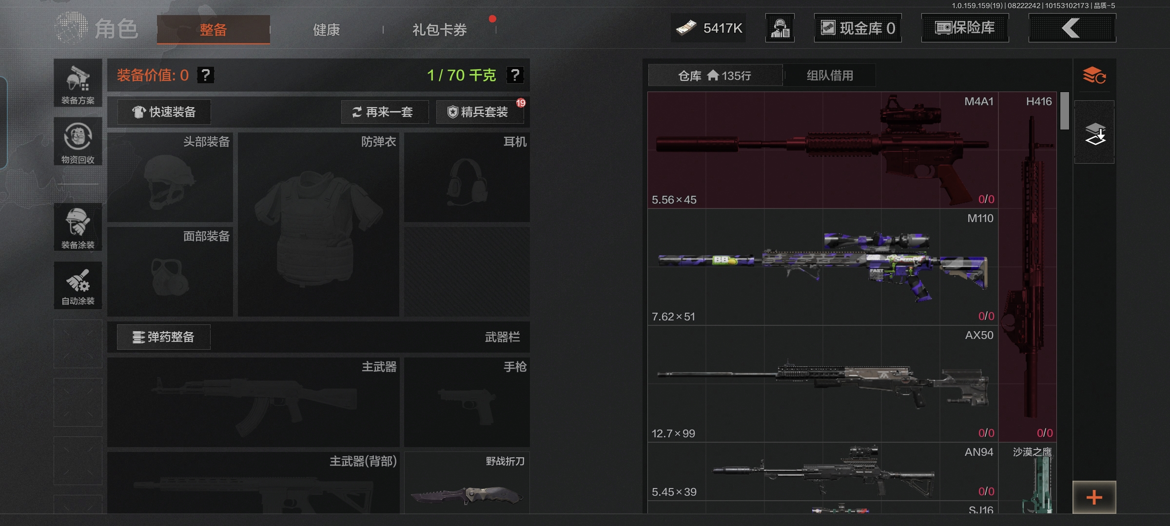Switch to the 整备 tab

(x=213, y=30)
